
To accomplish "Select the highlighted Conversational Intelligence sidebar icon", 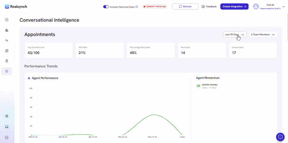I will 7,71.
